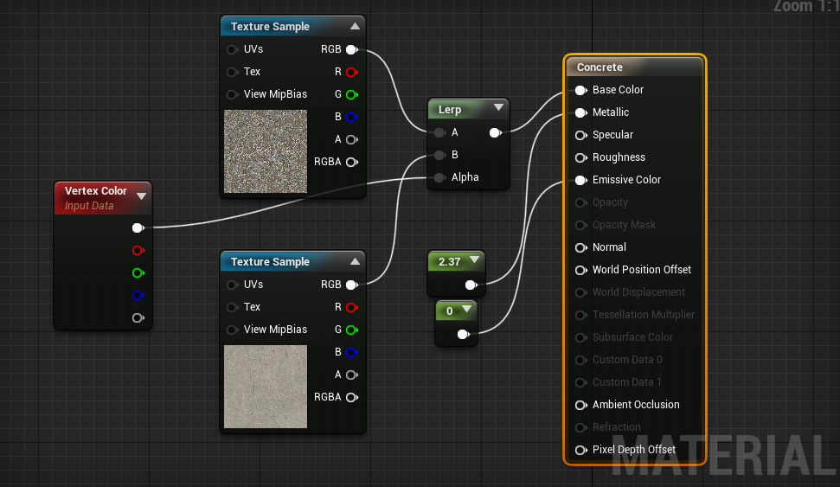Click the Base Color input pin on Concrete
Viewport: 840px width, 487px height.
(x=581, y=90)
